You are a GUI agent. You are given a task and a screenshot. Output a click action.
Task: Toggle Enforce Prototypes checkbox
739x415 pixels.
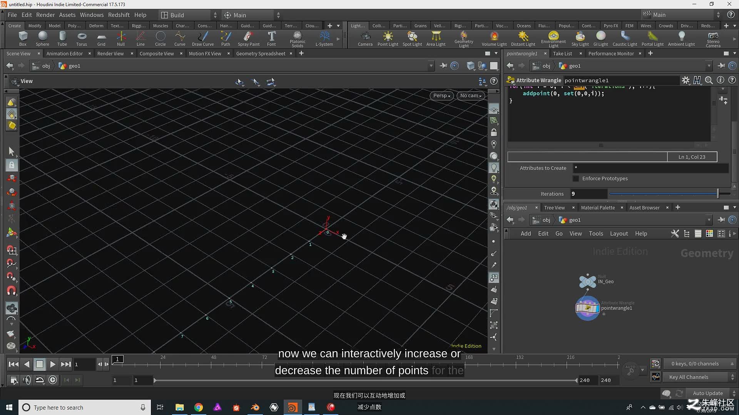coord(576,179)
